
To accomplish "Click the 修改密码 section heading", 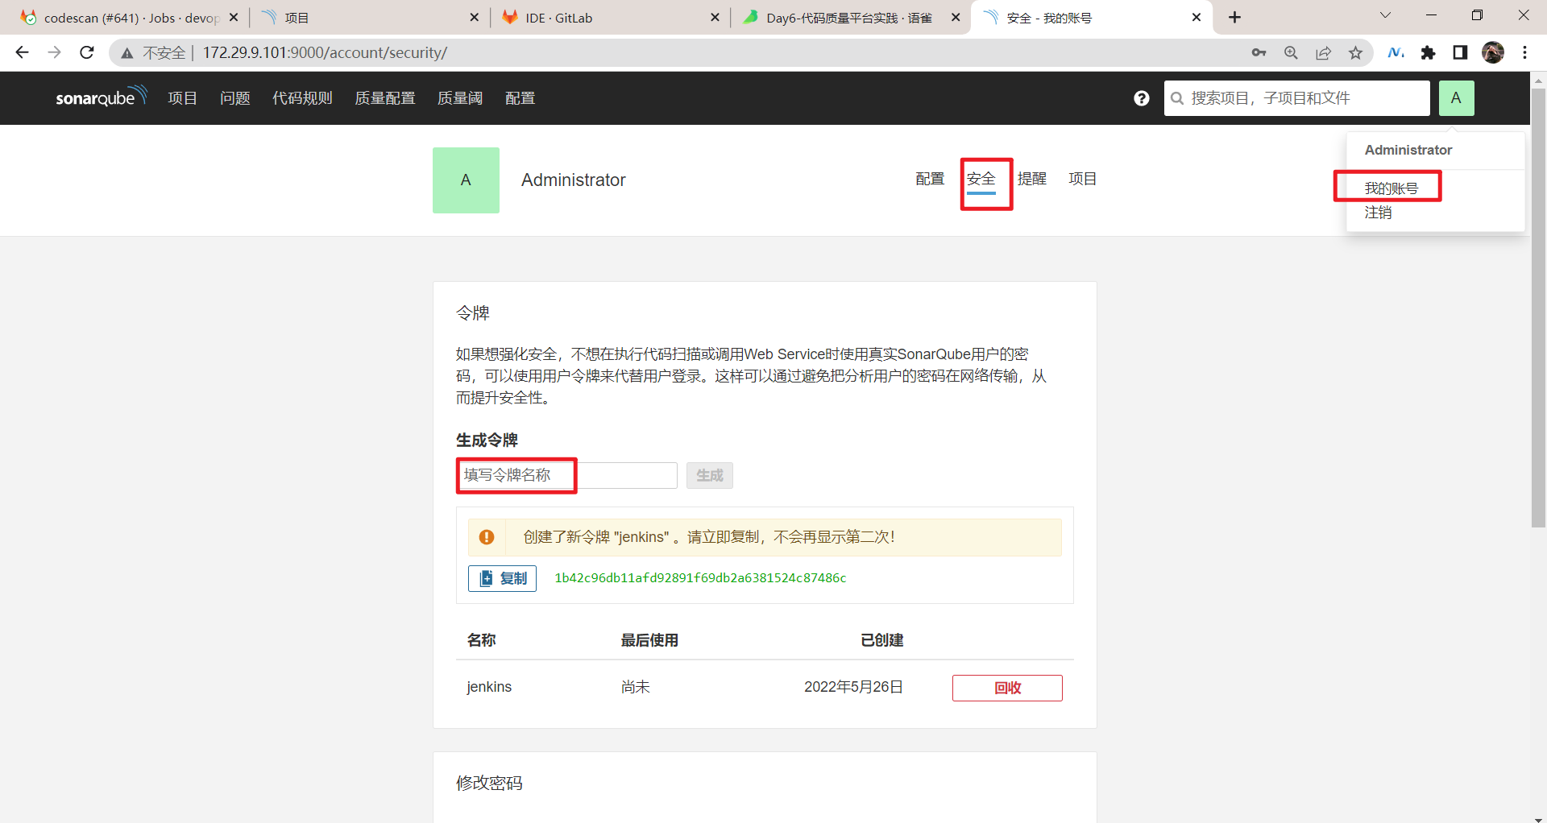I will click(489, 783).
